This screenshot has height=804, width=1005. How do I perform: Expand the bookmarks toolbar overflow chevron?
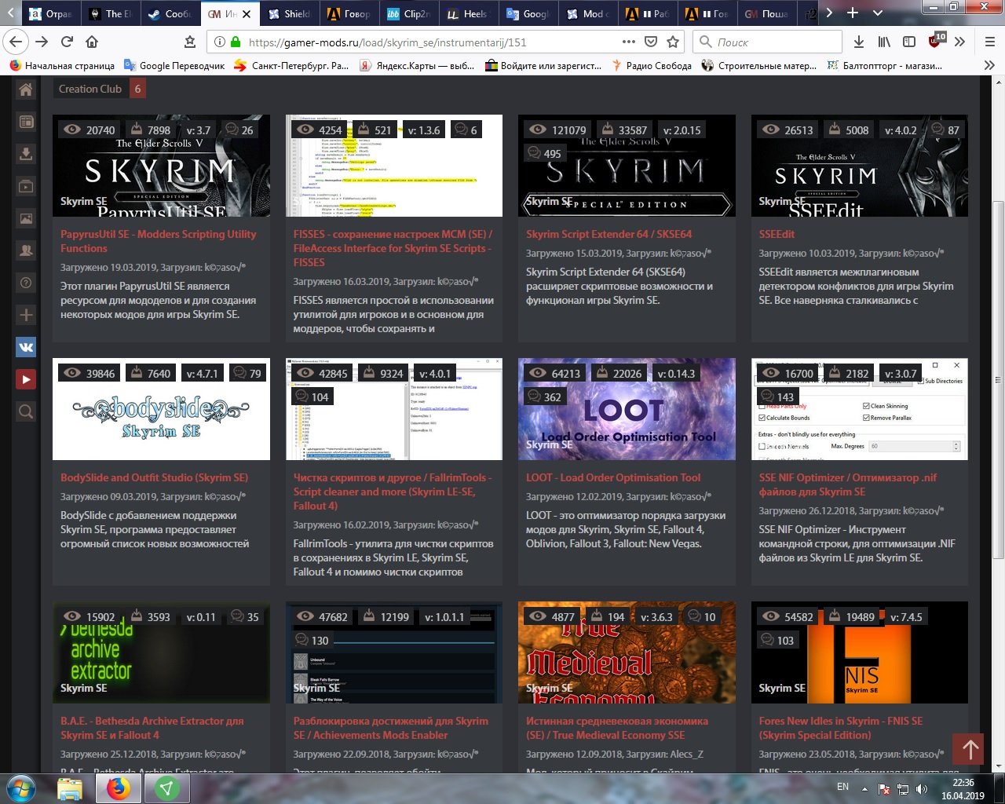click(x=989, y=66)
